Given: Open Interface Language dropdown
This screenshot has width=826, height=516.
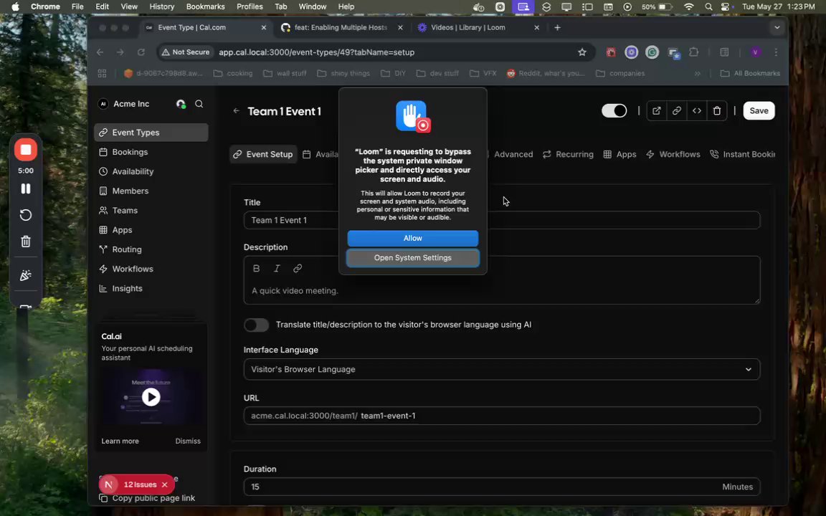Looking at the screenshot, I should click(x=501, y=369).
